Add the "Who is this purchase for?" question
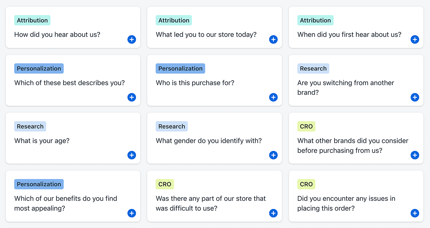Image resolution: width=430 pixels, height=228 pixels. point(273,97)
